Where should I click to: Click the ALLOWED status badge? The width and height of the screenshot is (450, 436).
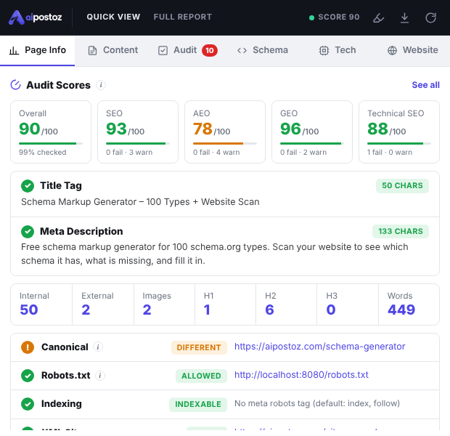(x=201, y=376)
